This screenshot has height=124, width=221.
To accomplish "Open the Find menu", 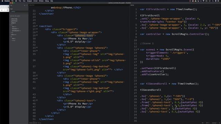I will (20, 1).
